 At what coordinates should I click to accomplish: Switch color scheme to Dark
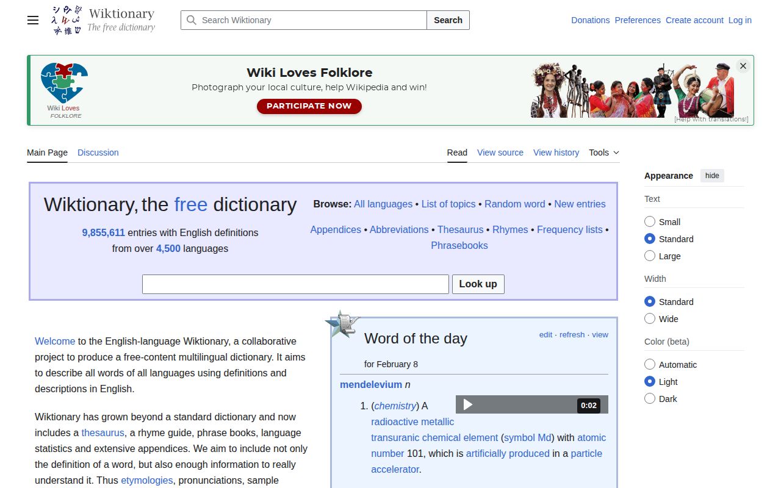pos(650,398)
